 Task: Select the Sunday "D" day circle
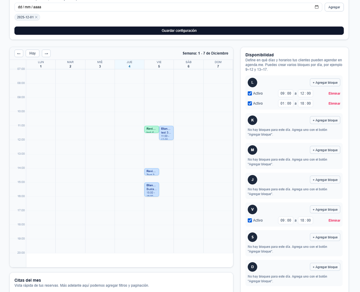point(252,267)
